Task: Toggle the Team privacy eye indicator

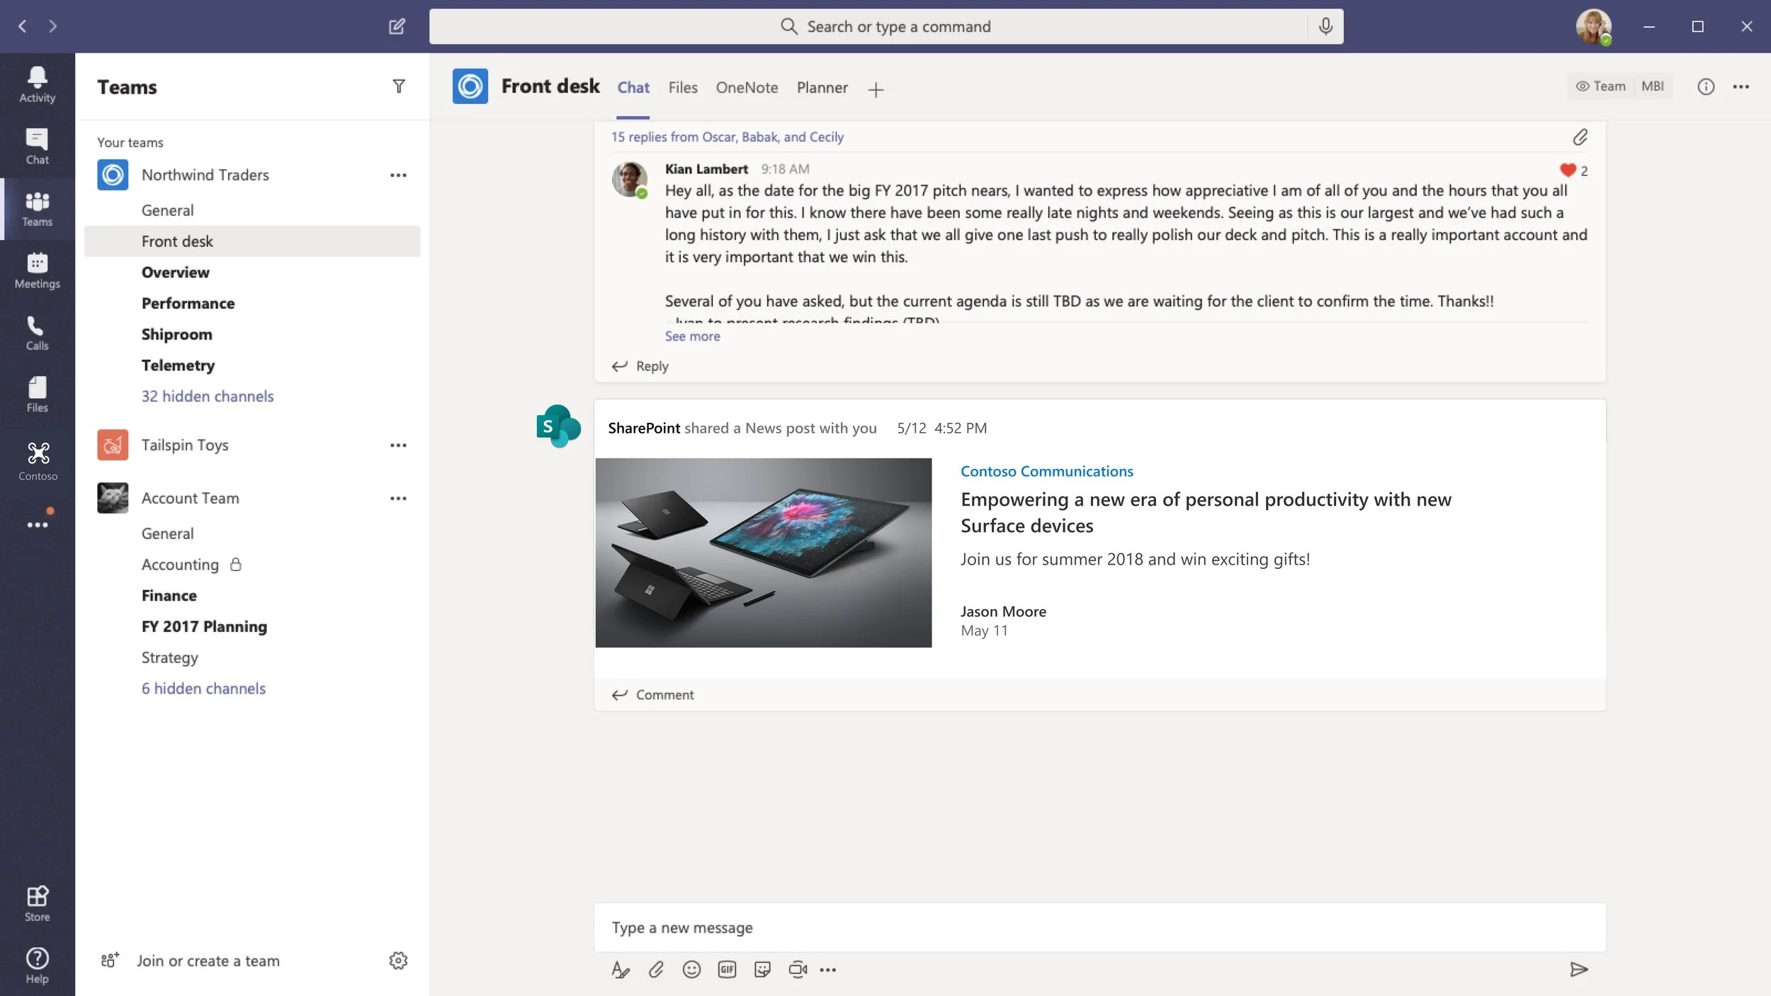Action: 1600,86
